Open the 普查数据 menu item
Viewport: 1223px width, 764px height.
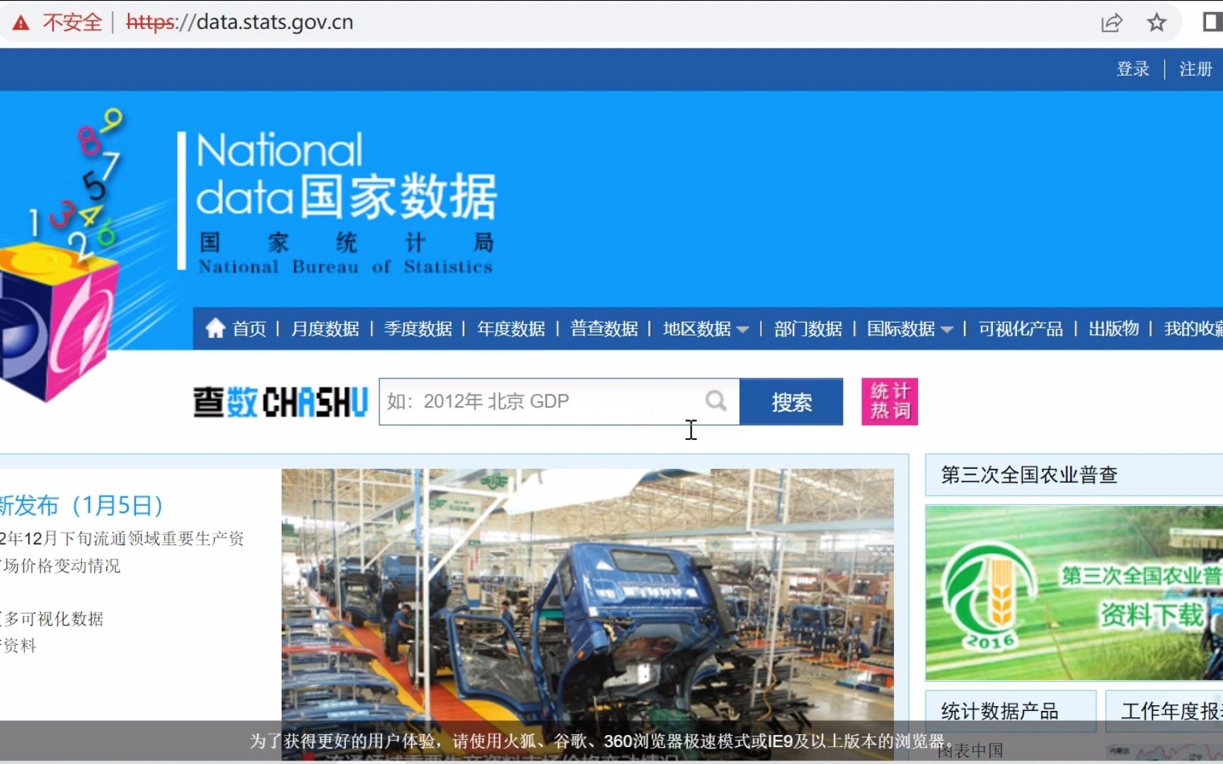(x=604, y=329)
